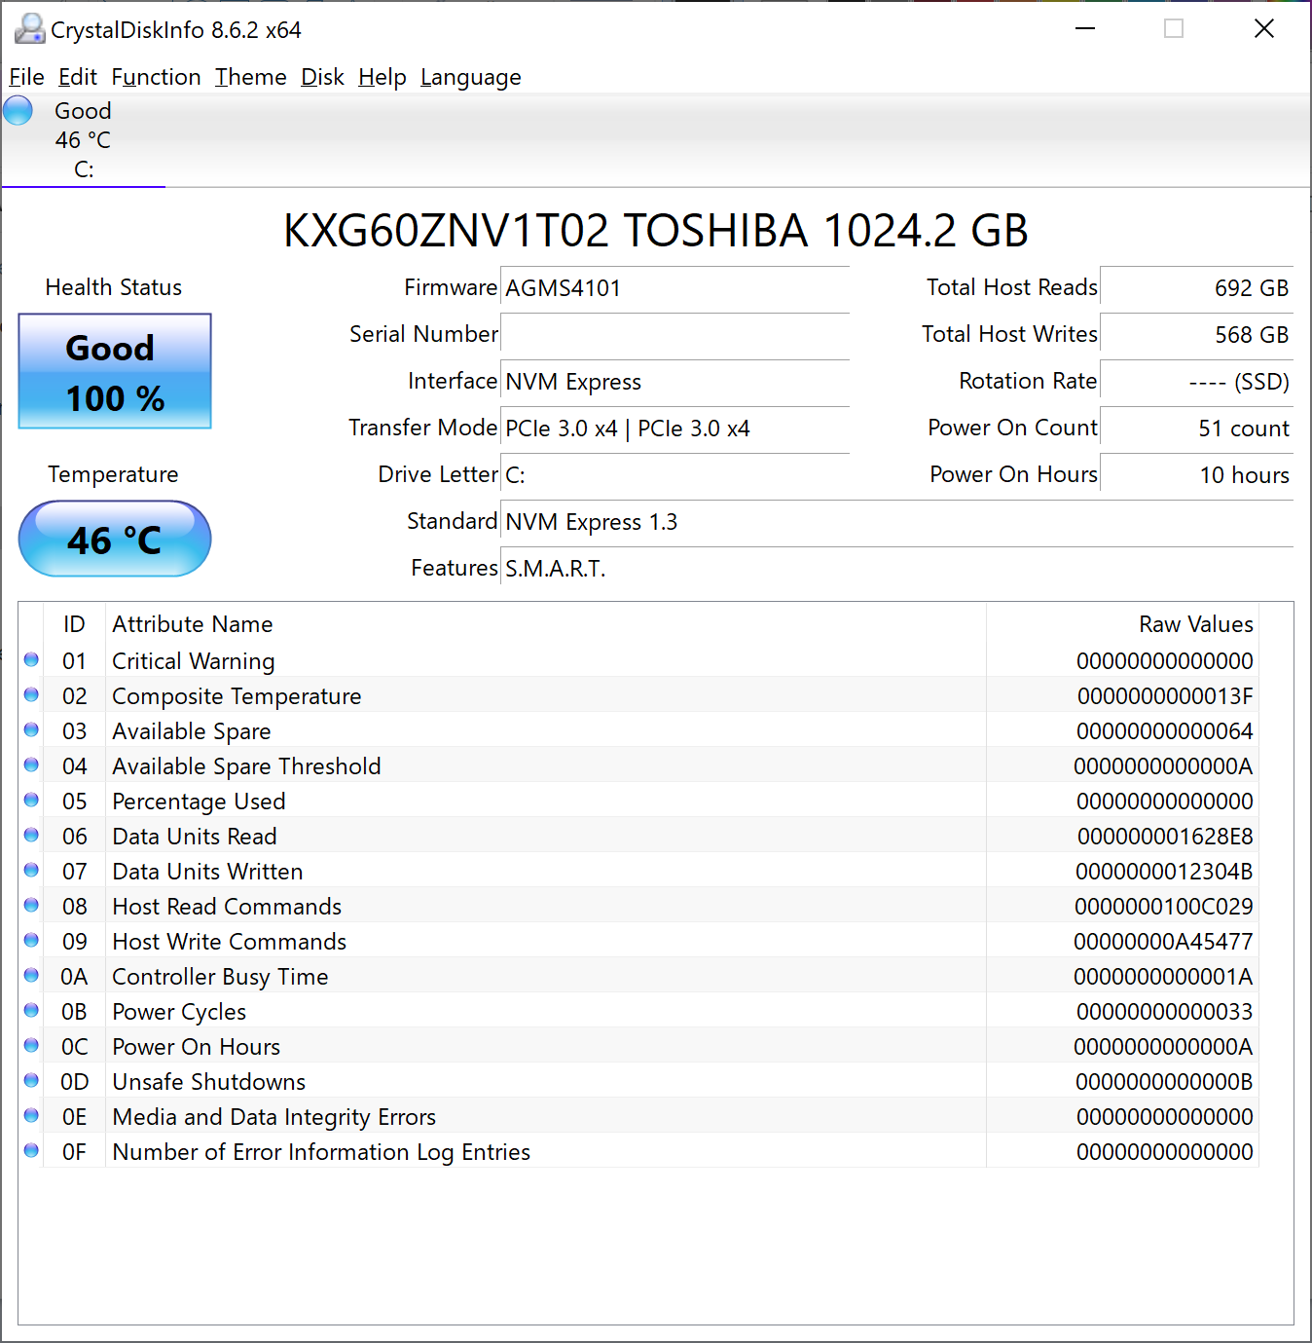Open the Disk menu

coord(322,77)
